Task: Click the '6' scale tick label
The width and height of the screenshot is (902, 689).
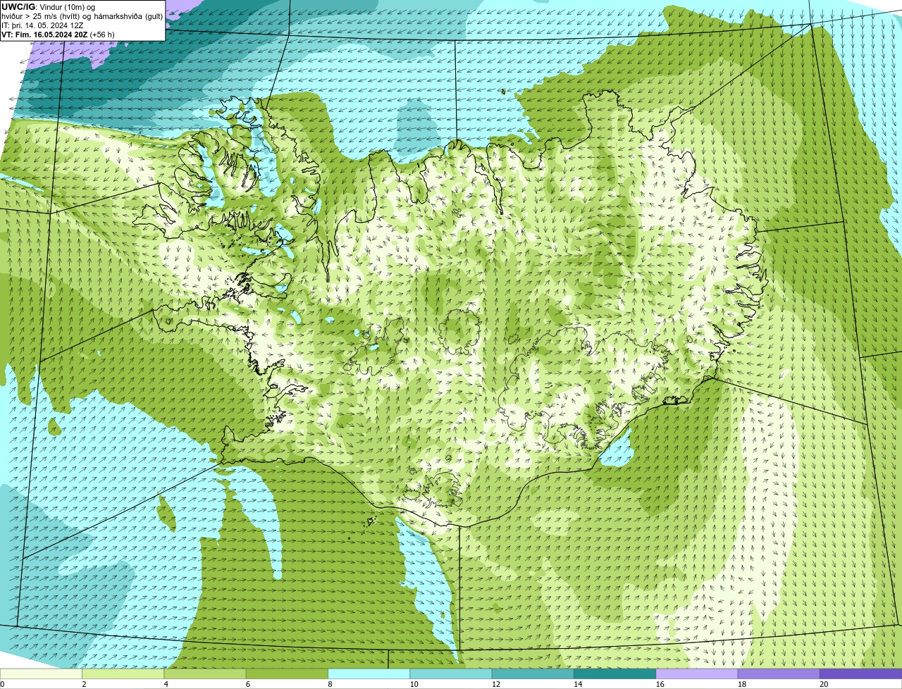Action: pyautogui.click(x=248, y=684)
